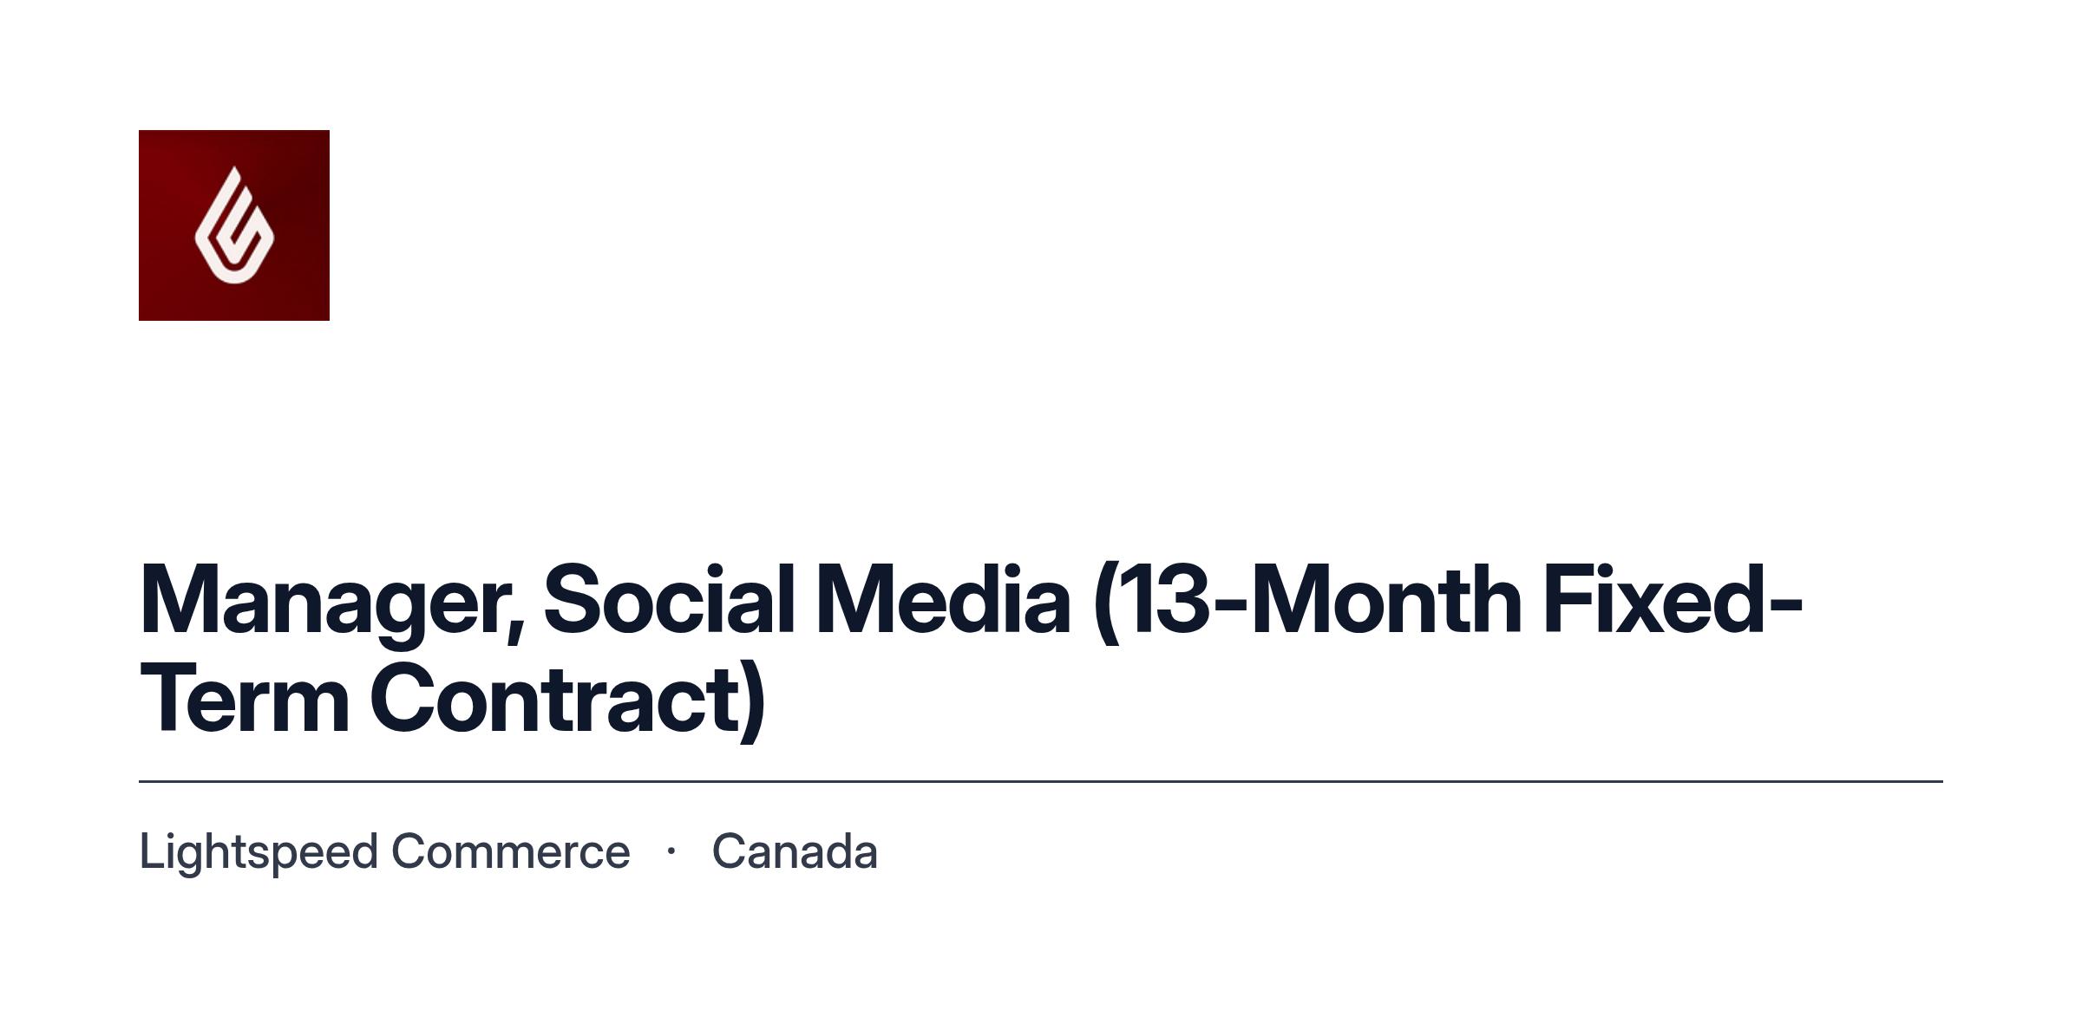Click the word "Term" on the second title line
Image resolution: width=2082 pixels, height=1017 pixels.
[x=245, y=699]
